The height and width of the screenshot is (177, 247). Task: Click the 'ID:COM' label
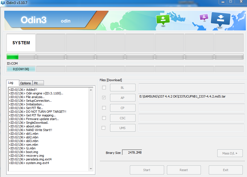click(x=12, y=63)
